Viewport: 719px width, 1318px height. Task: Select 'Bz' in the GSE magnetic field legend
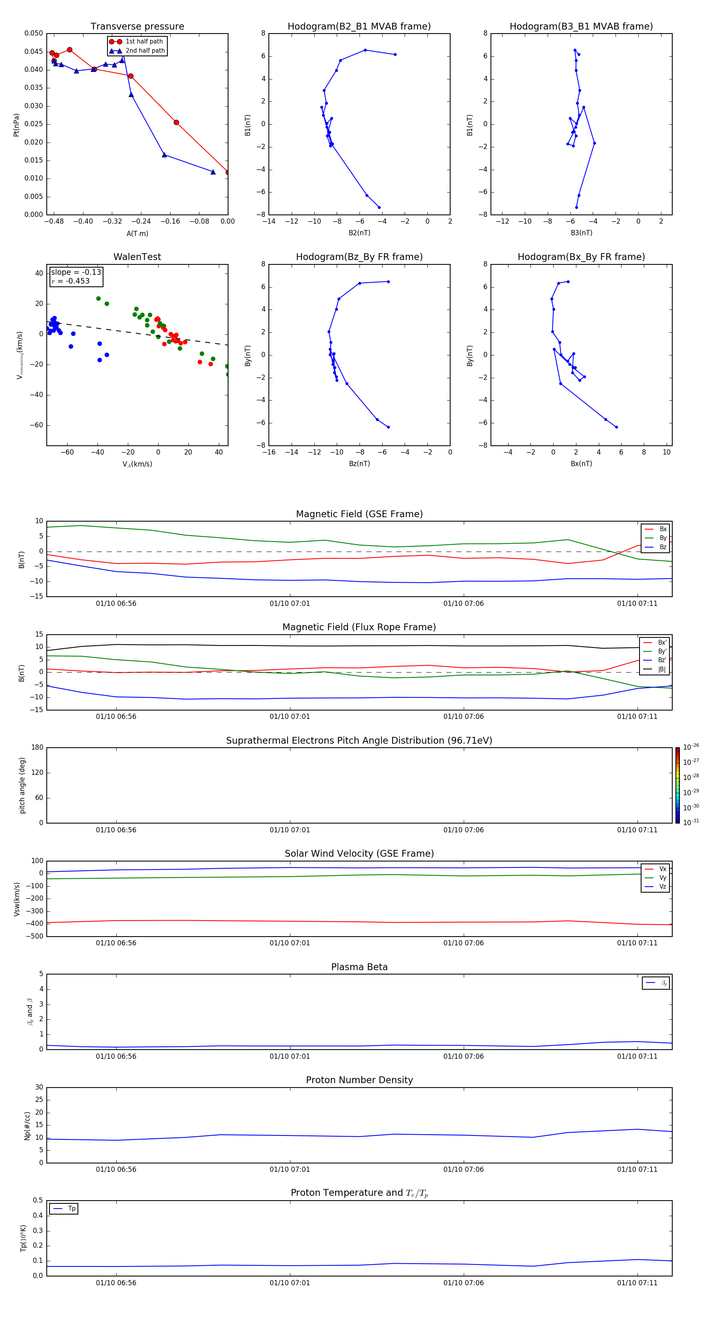tap(655, 547)
